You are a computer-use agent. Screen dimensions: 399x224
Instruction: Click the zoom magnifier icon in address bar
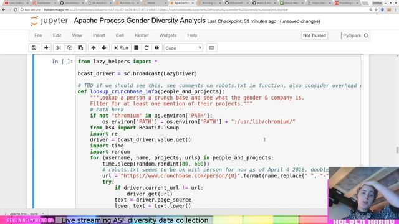click(x=371, y=10)
